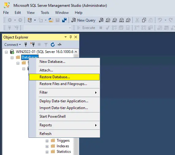The image size is (175, 155).
Task: Open Analysis Services MDX Query
Action: [x=108, y=20]
